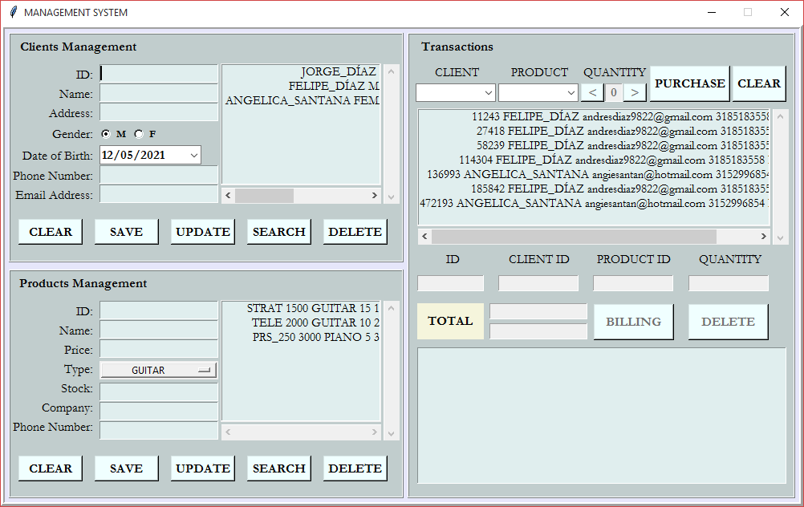Click SEARCH in Products Management
804x507 pixels.
point(278,468)
